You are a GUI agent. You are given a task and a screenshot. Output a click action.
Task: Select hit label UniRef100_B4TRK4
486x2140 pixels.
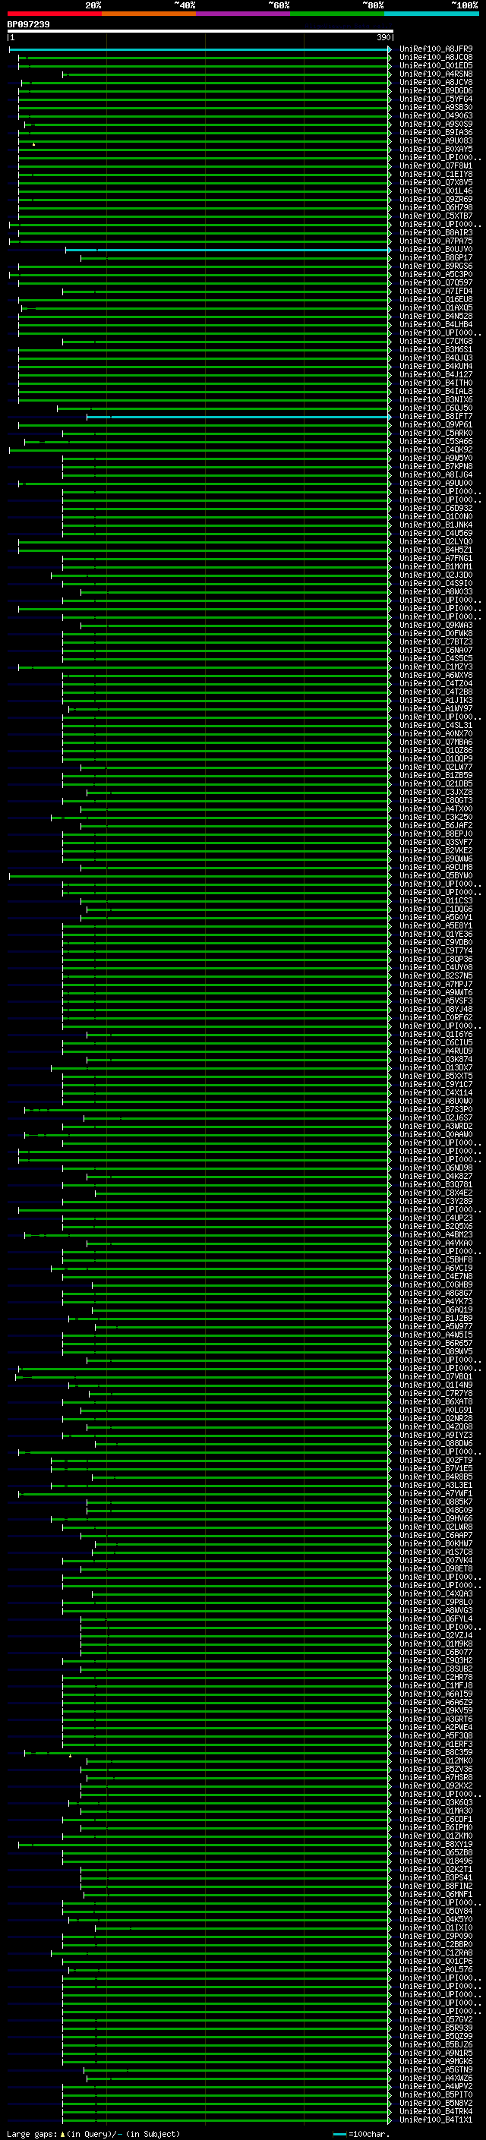click(x=435, y=2111)
